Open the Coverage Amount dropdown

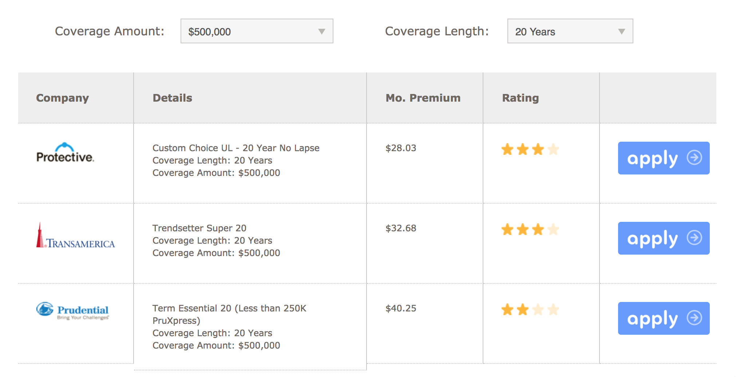tap(257, 31)
